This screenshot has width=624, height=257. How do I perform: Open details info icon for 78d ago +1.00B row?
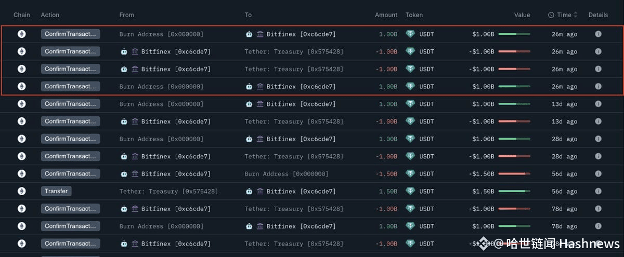598,226
